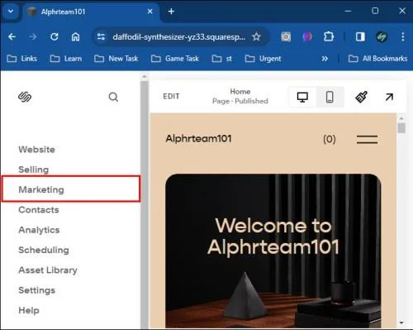Screen dimensions: 413x330
Task: Expand preview with the arrow icon
Action: point(389,97)
